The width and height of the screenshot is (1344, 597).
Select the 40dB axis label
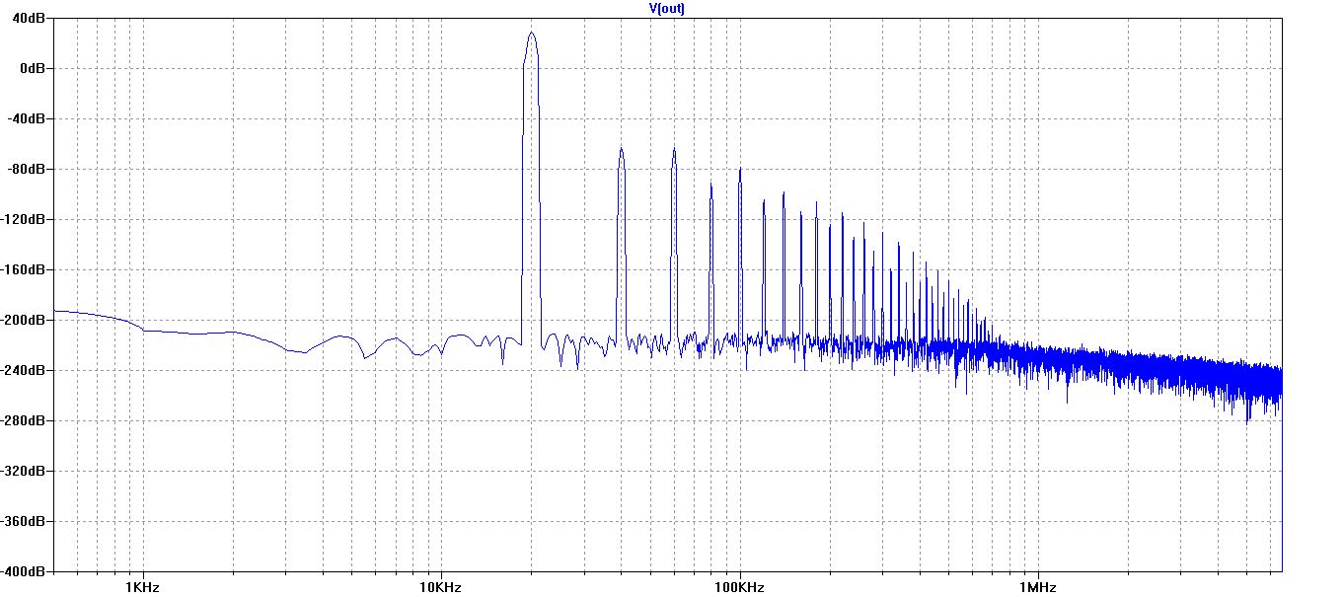point(31,19)
